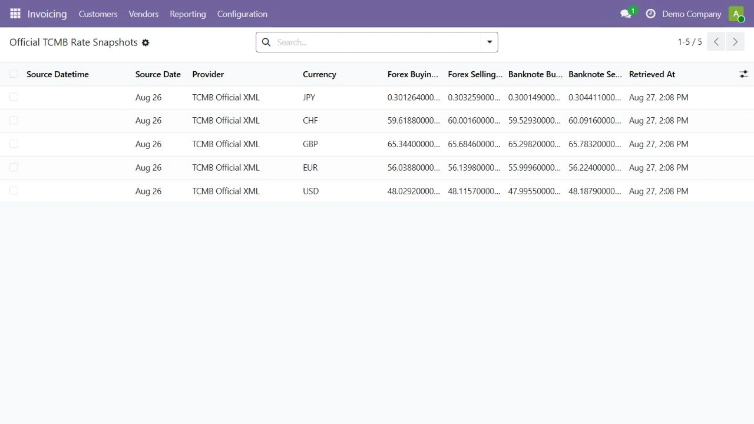Open the CHF currency cell

tap(310, 121)
